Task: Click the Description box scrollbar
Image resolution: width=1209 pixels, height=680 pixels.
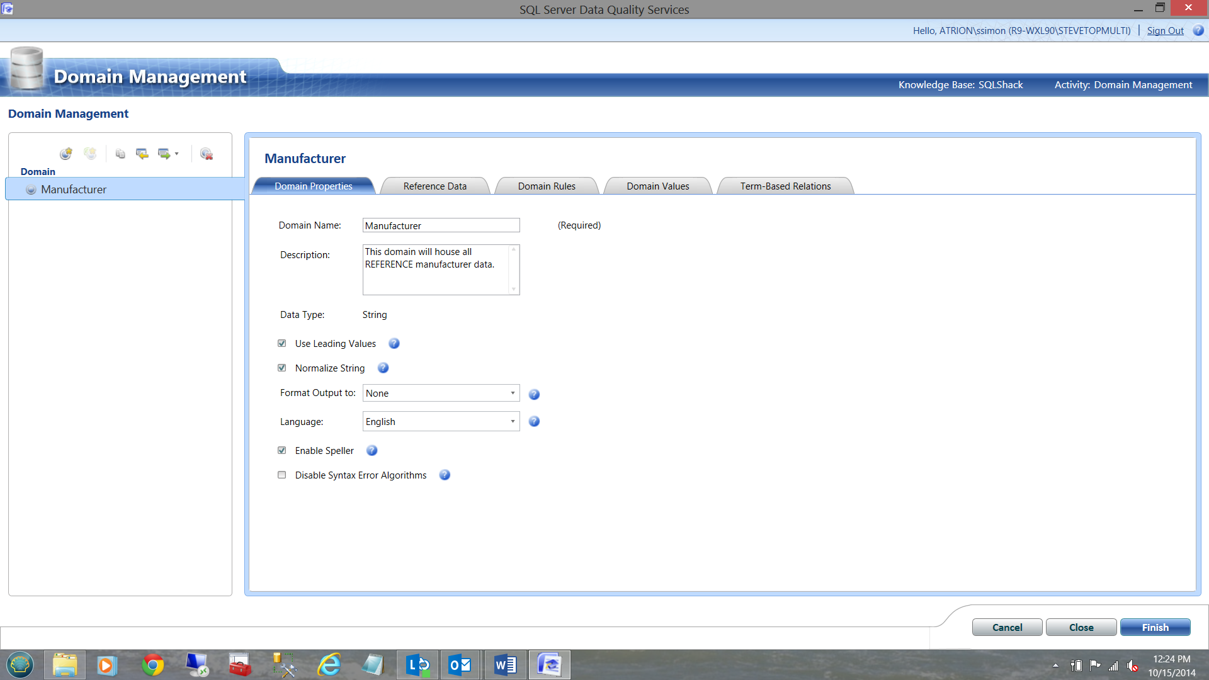Action: (x=514, y=269)
